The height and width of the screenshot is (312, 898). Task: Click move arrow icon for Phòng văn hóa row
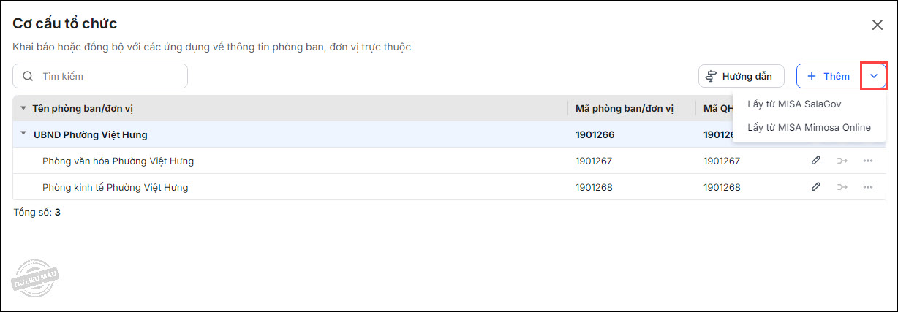coord(842,161)
